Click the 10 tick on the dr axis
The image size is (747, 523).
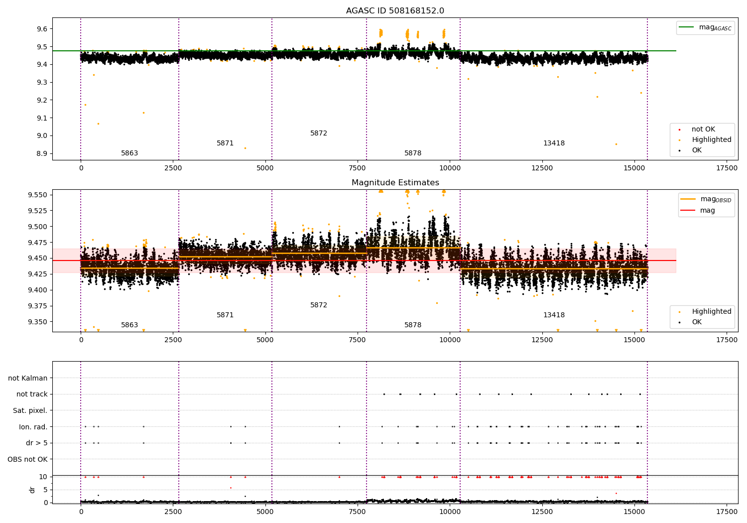click(43, 477)
